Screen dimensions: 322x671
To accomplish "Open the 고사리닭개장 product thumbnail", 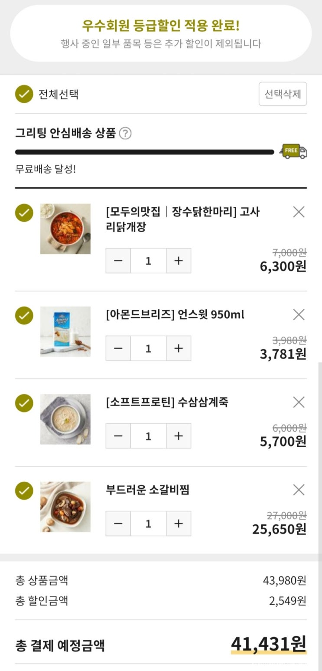I will point(65,229).
